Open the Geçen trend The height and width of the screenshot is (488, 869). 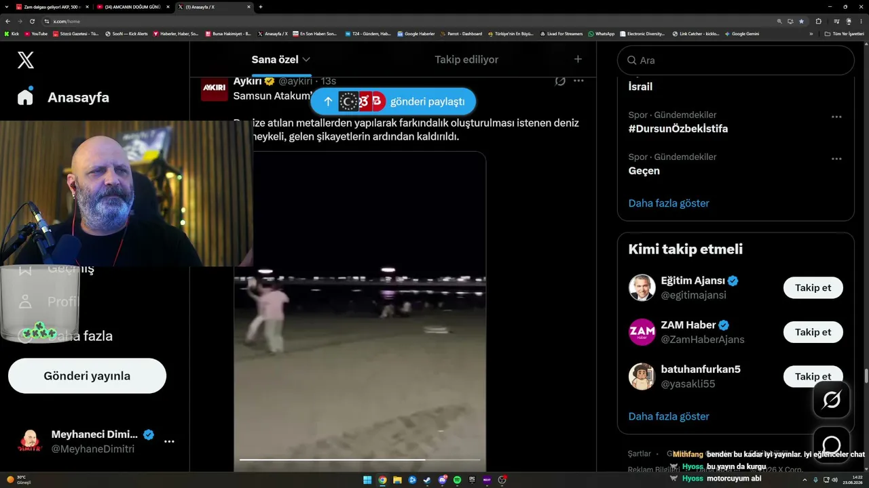point(644,171)
